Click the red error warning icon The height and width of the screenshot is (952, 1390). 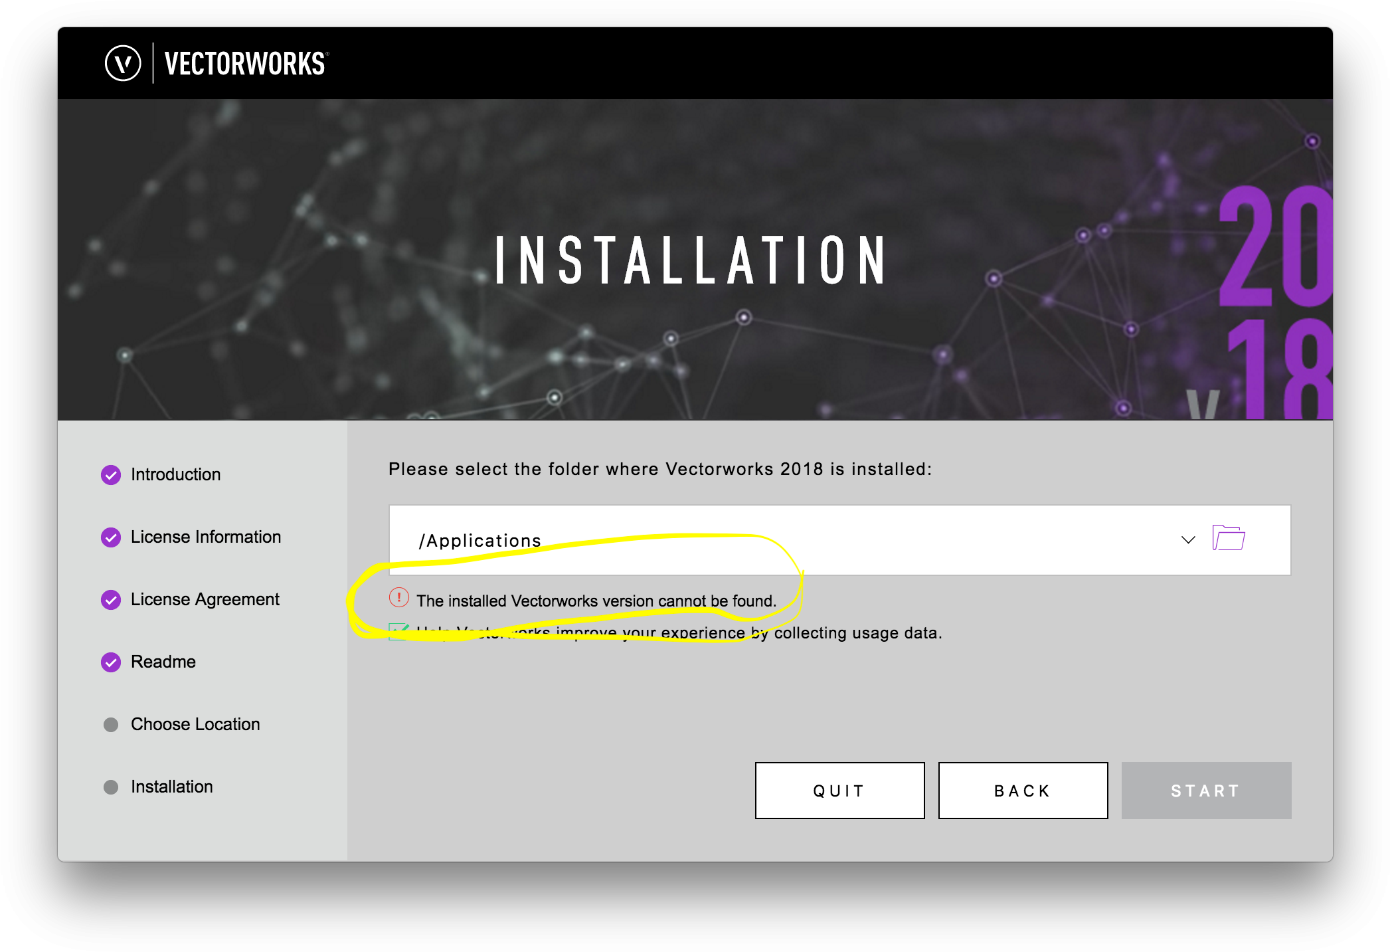[398, 598]
